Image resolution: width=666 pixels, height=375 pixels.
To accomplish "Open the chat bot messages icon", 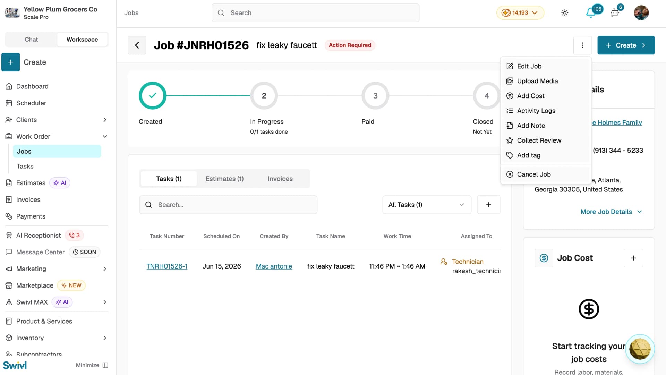I will (x=615, y=13).
